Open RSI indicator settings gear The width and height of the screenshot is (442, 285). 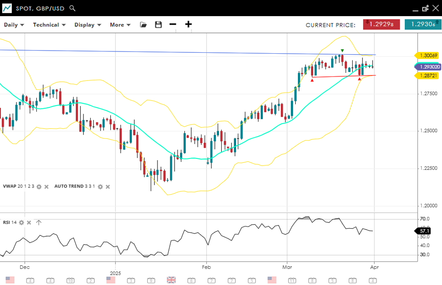pyautogui.click(x=21, y=222)
